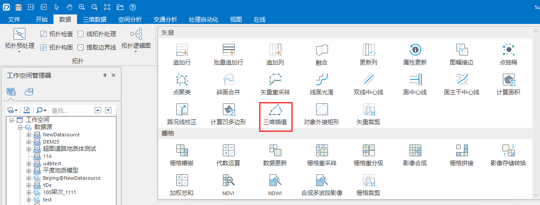
Task: Open the 影像合成 tool
Action: click(415, 155)
